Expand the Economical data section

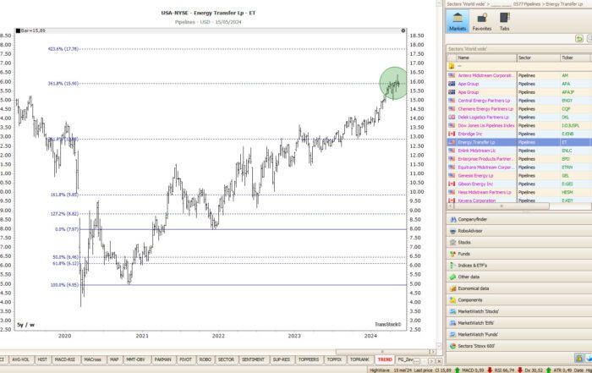tap(475, 288)
